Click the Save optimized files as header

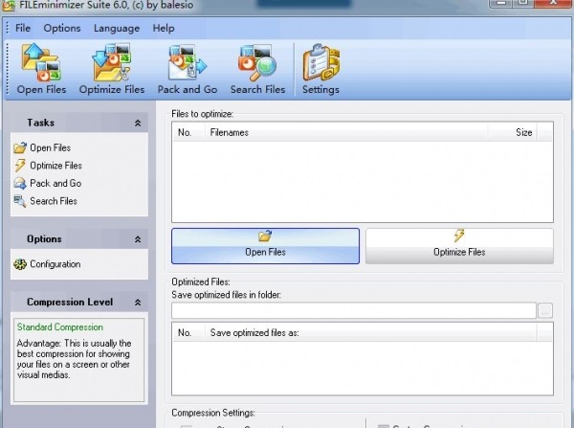pos(371,332)
